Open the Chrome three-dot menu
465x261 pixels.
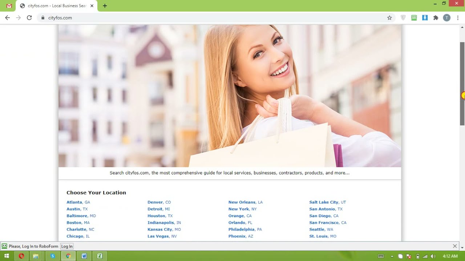(x=458, y=17)
